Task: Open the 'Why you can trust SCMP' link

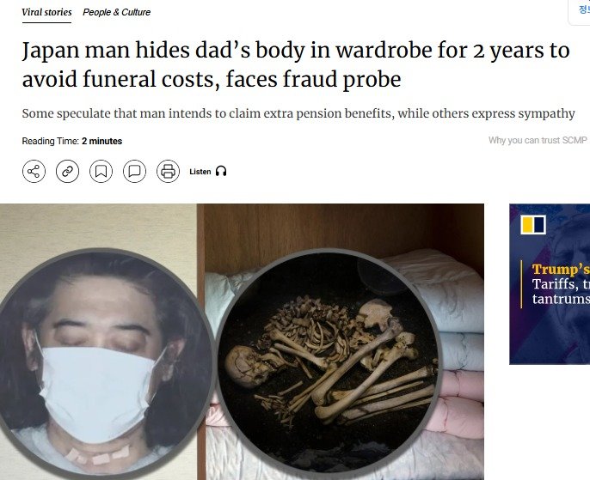Action: [538, 140]
